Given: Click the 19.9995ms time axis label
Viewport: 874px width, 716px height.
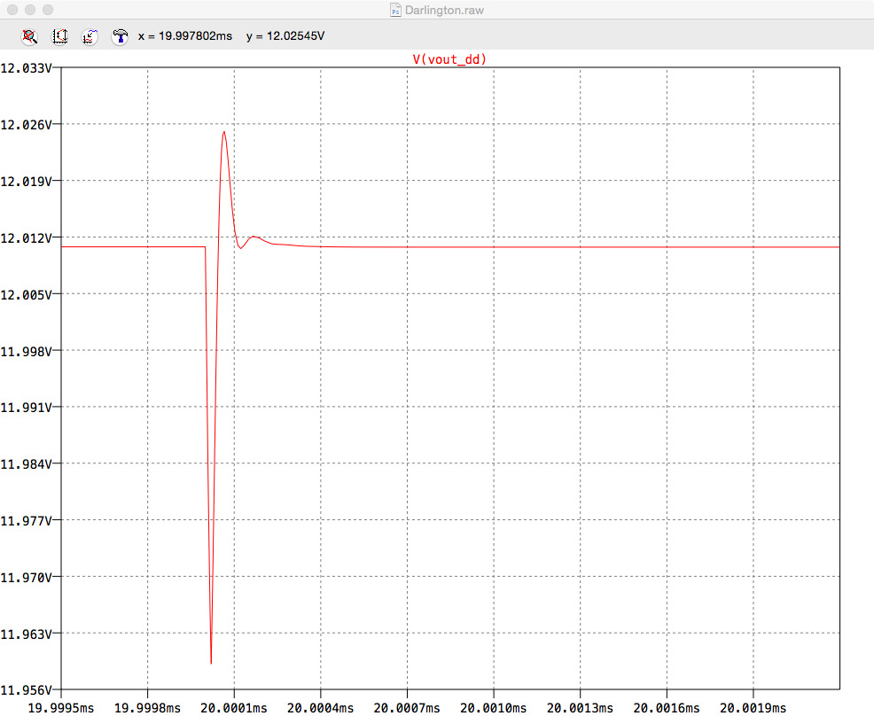Looking at the screenshot, I should pos(61,708).
